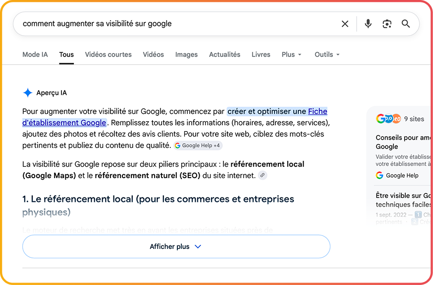This screenshot has width=433, height=285.
Task: Open the Actualités tab
Action: 224,54
